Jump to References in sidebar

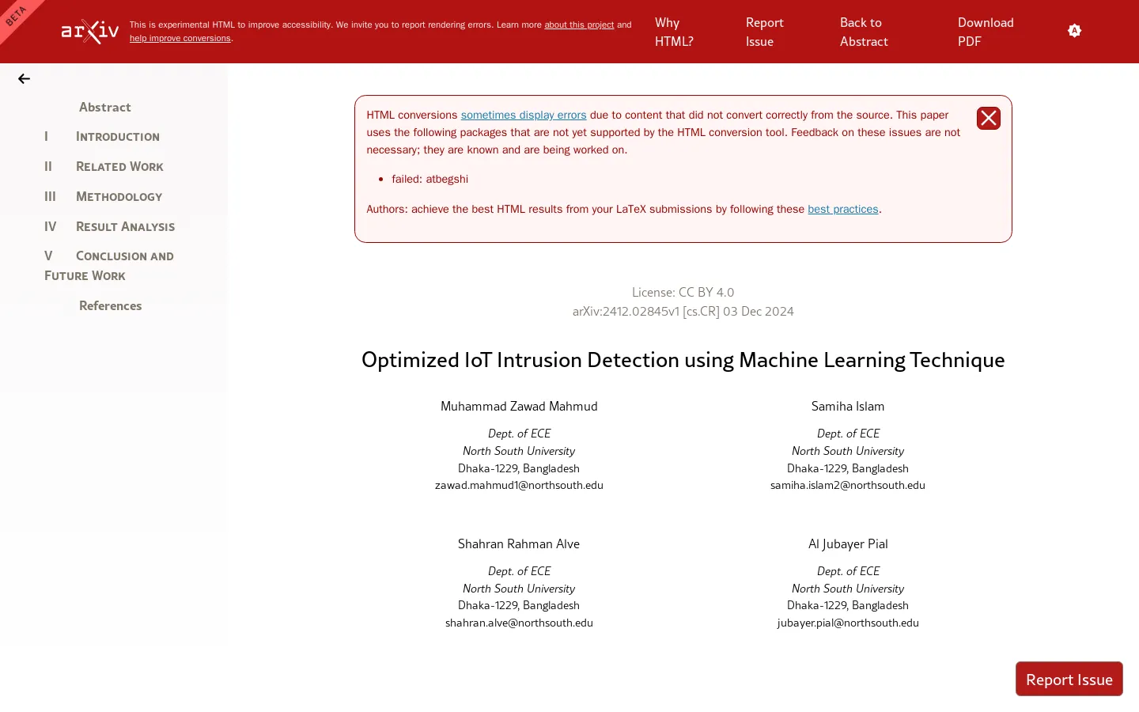pyautogui.click(x=110, y=306)
